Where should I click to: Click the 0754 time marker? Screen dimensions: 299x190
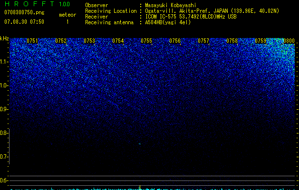click(x=118, y=41)
